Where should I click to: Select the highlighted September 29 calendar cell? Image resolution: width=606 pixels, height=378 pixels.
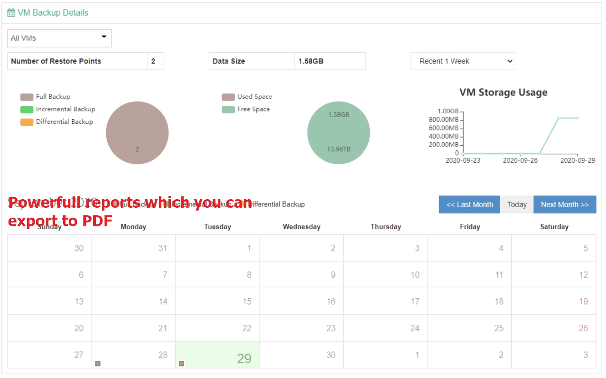[217, 356]
